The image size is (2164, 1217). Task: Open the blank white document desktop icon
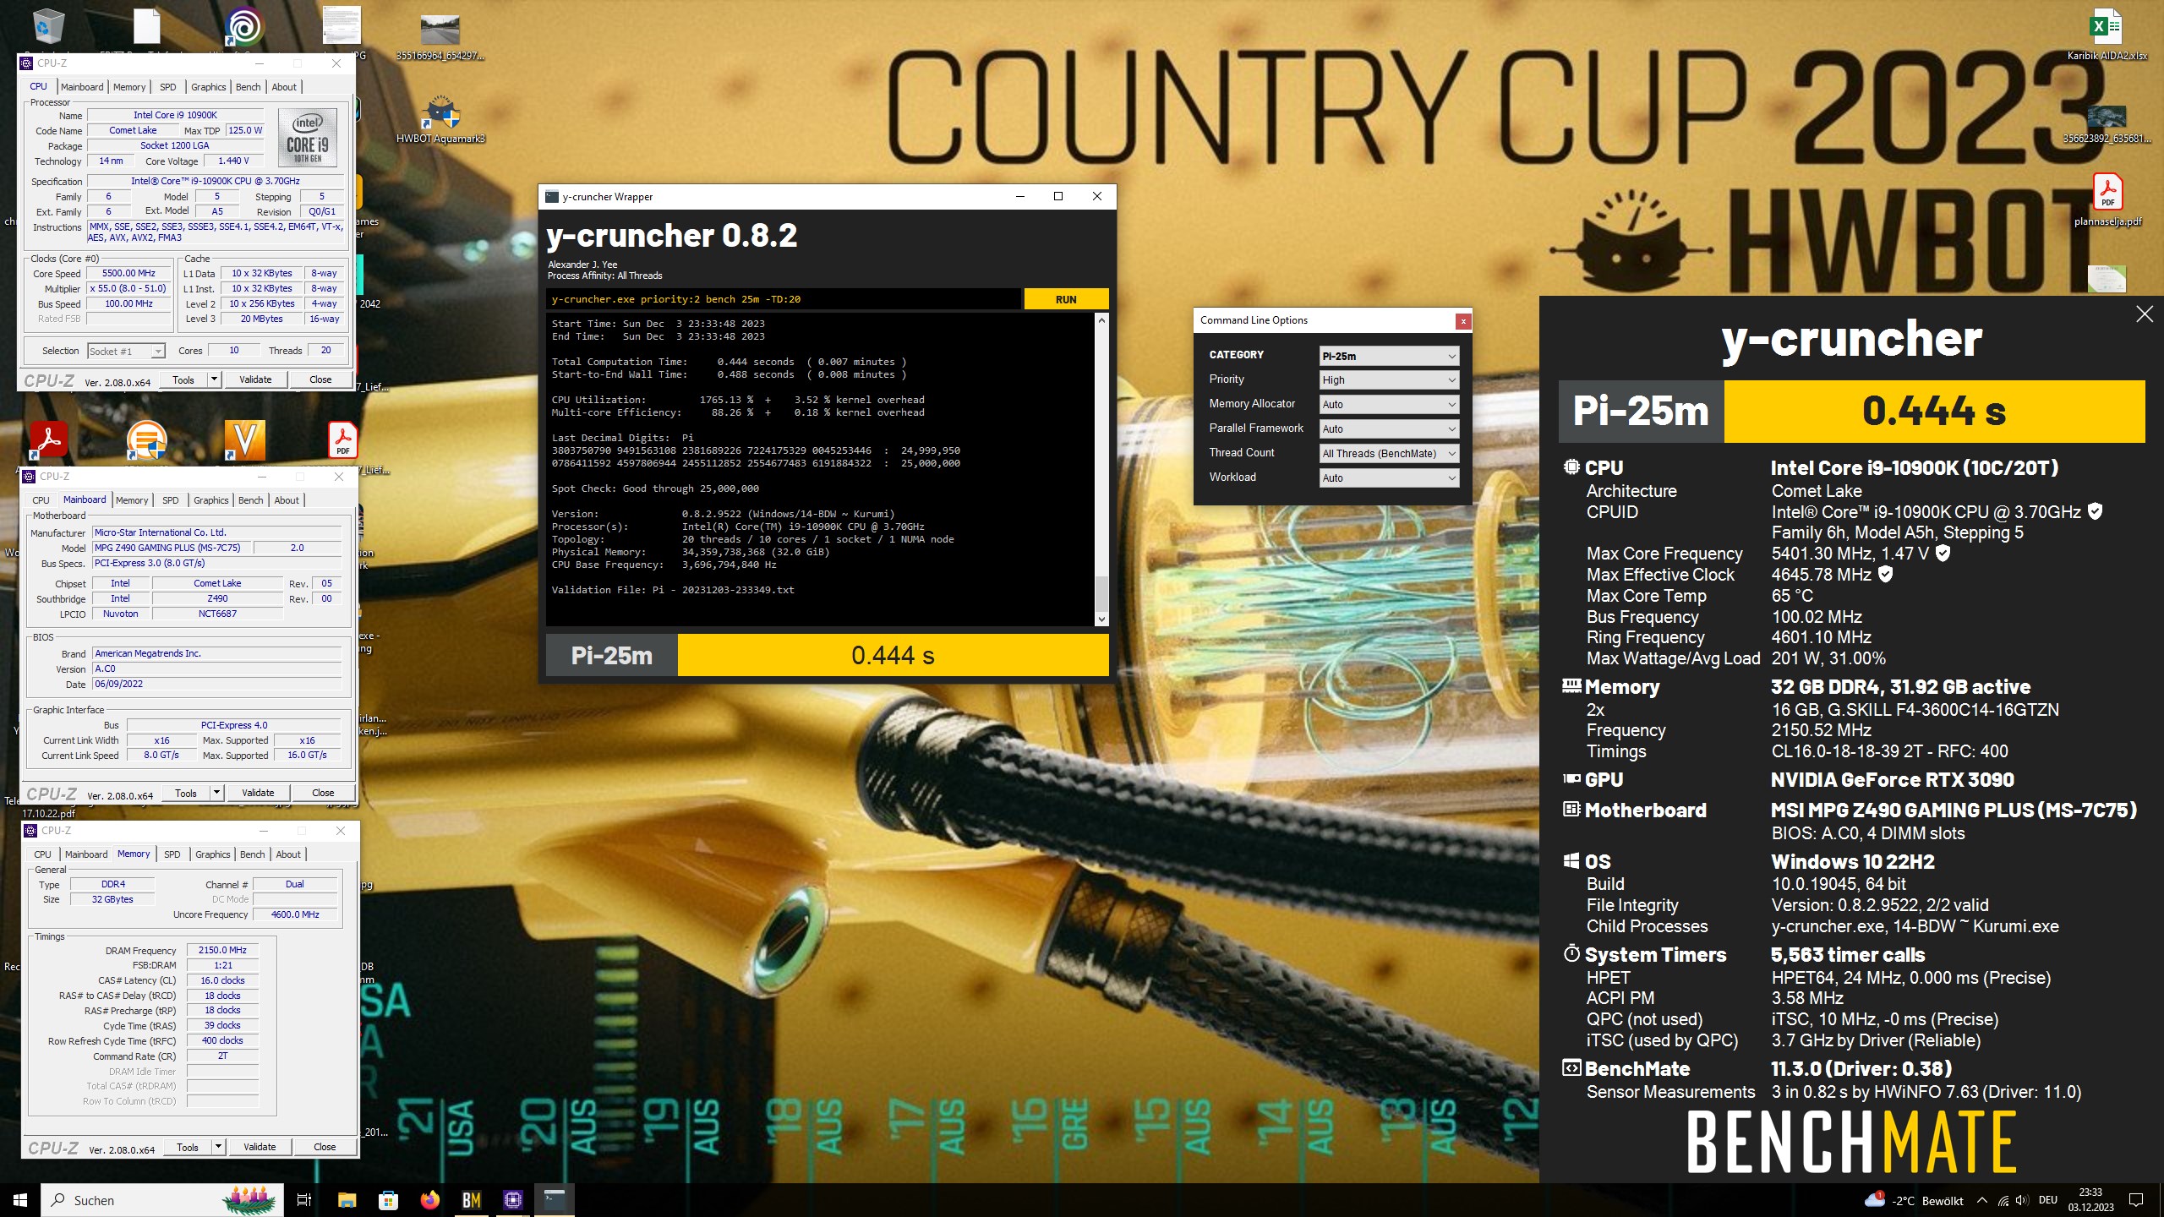click(147, 25)
